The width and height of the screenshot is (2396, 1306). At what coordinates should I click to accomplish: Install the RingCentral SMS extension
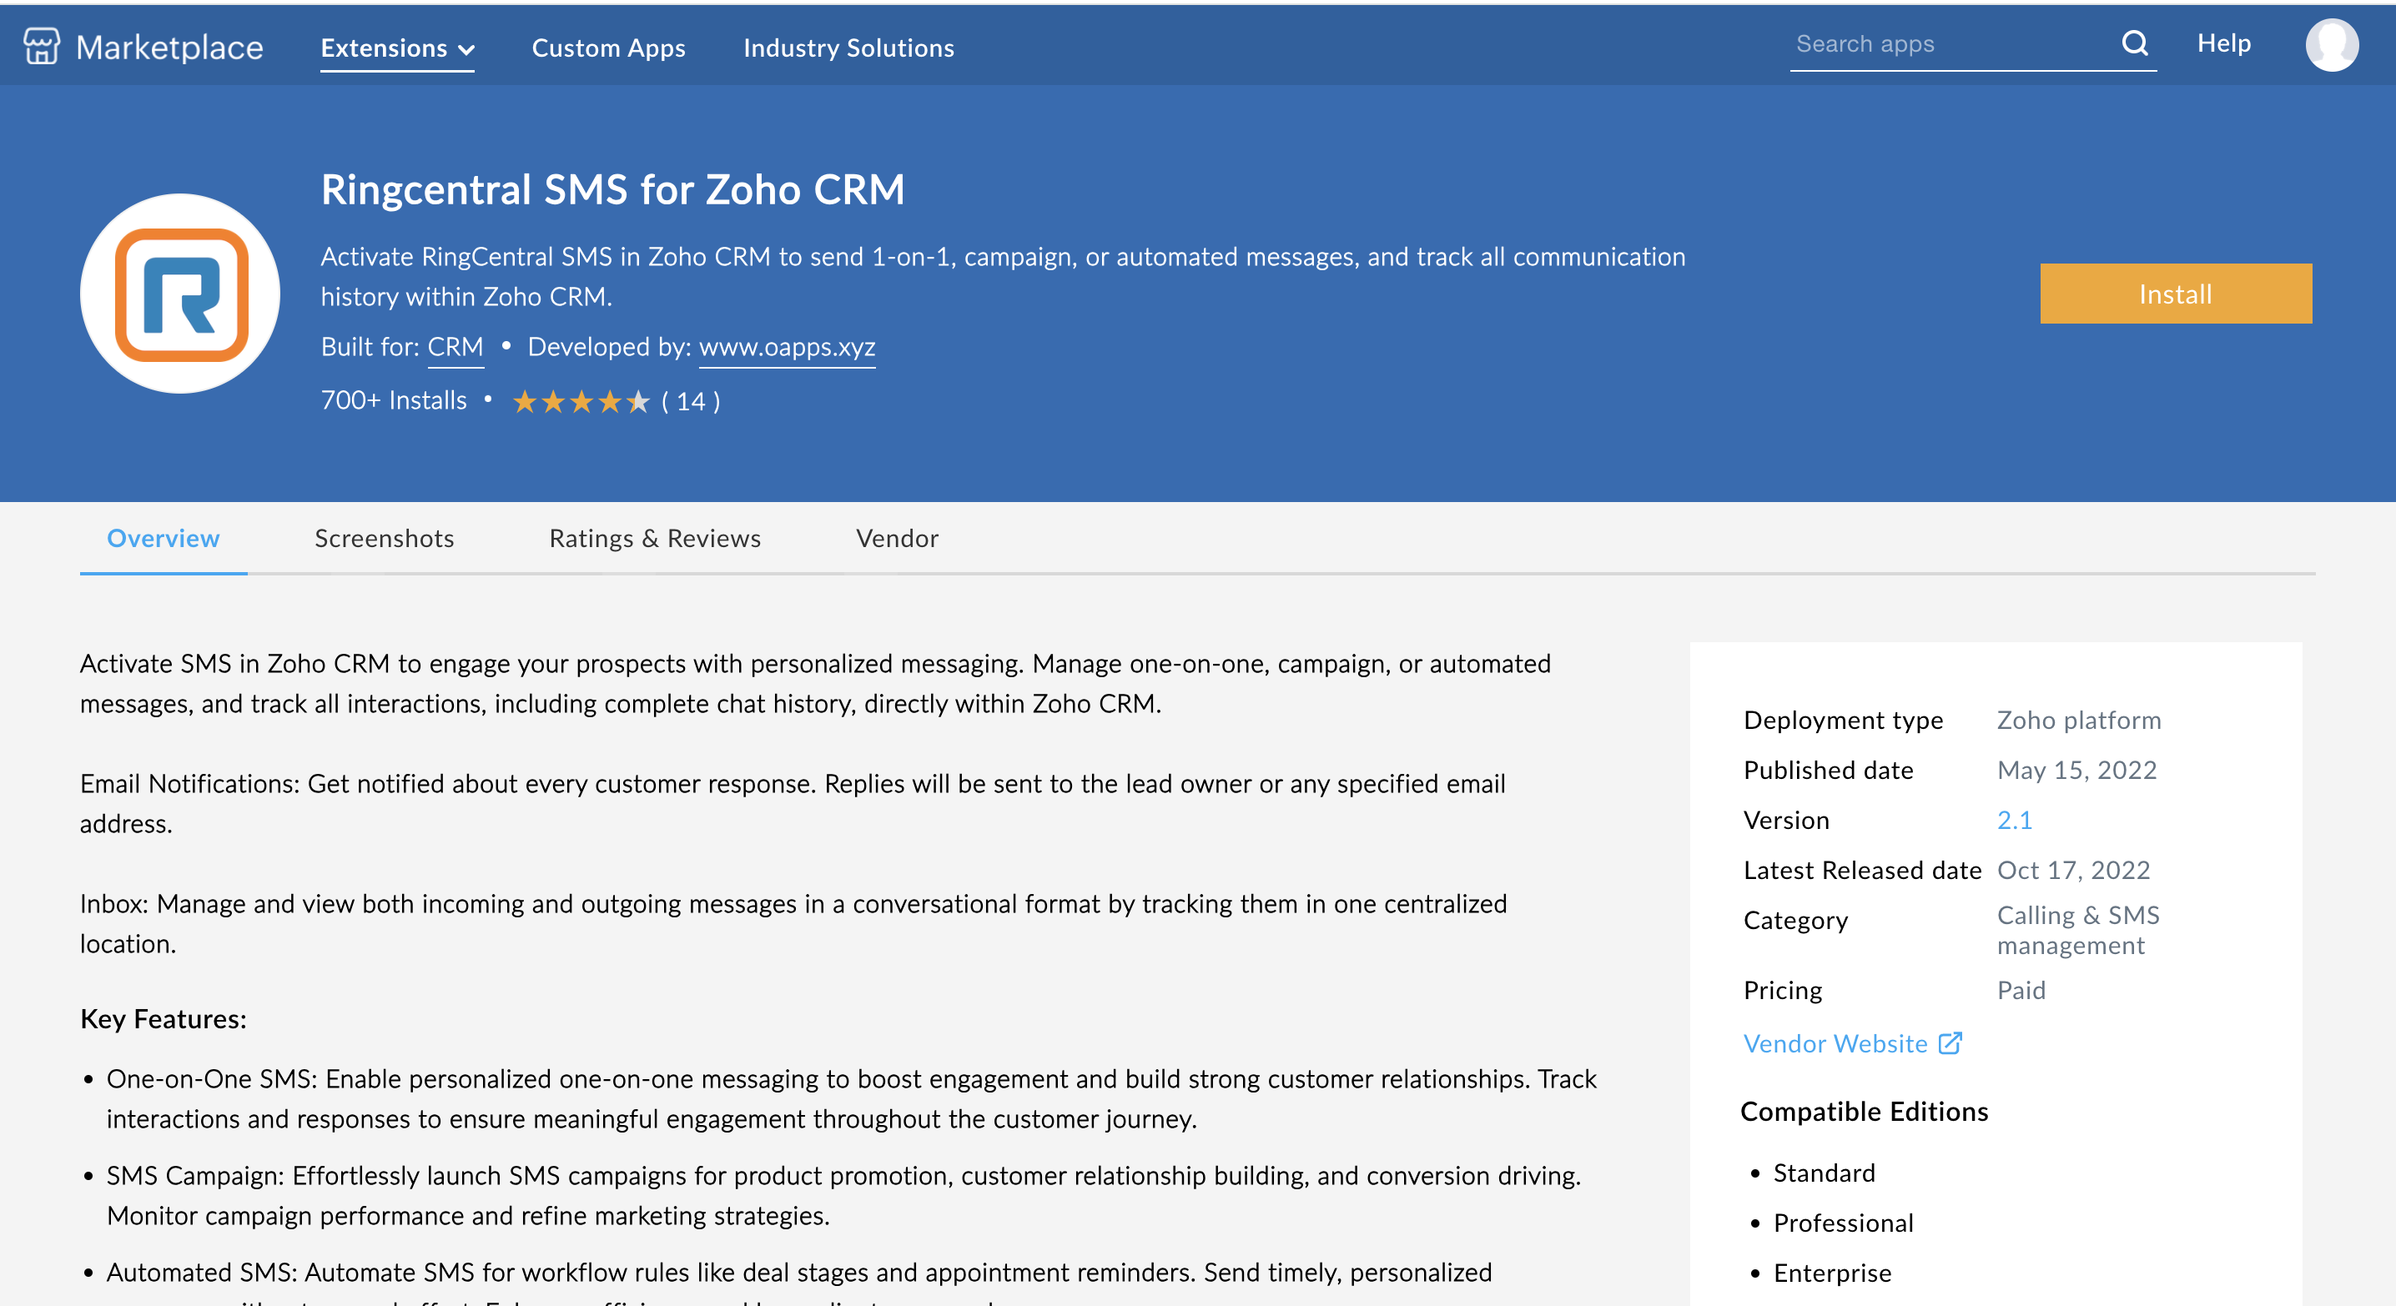coord(2175,294)
